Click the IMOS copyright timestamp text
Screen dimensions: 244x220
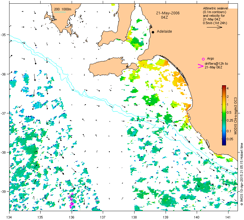point(242,174)
